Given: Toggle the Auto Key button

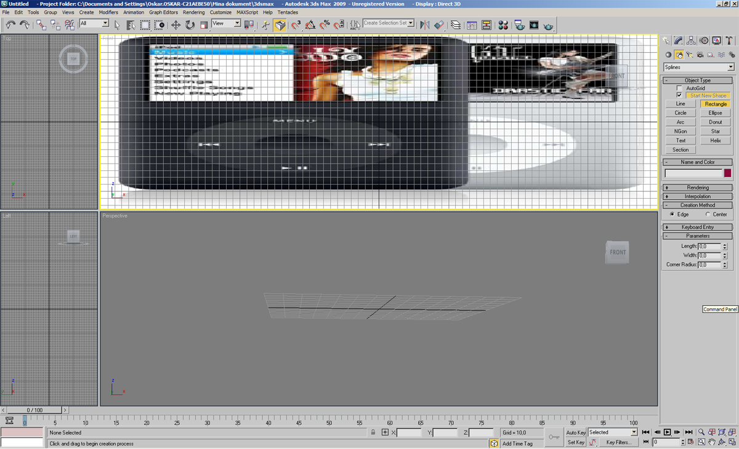Looking at the screenshot, I should pos(576,432).
